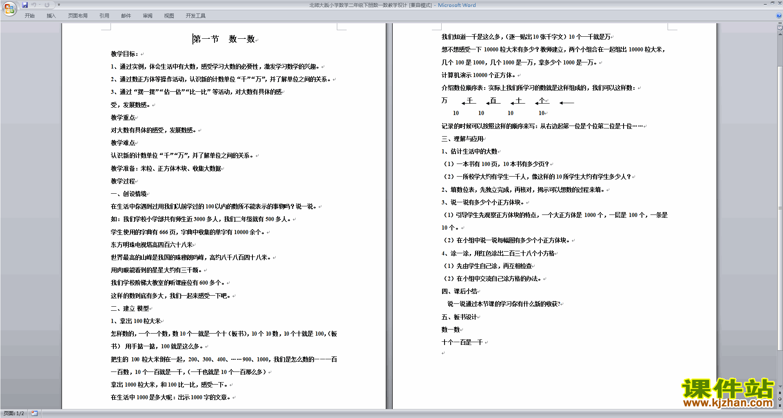This screenshot has width=783, height=418.
Task: Switch to 引用 tab
Action: pos(104,16)
